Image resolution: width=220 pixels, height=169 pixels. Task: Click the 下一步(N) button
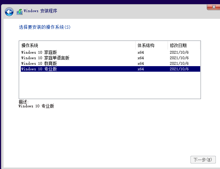click(x=203, y=160)
